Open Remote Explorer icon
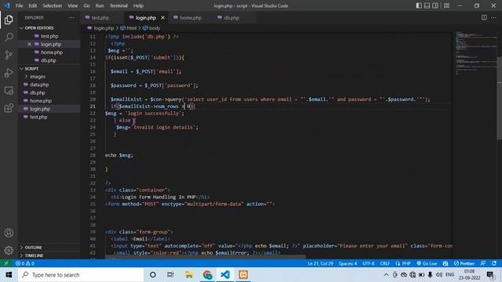502x282 pixels. tap(9, 91)
